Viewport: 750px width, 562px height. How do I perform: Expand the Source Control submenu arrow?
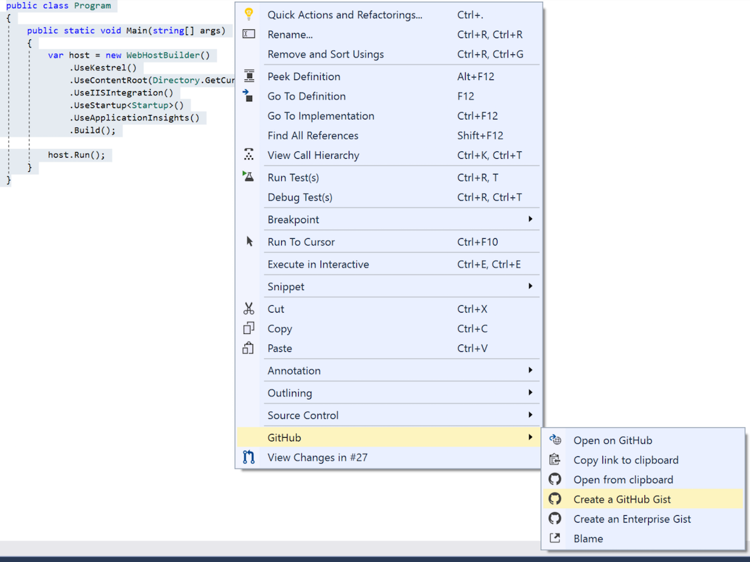tap(530, 414)
